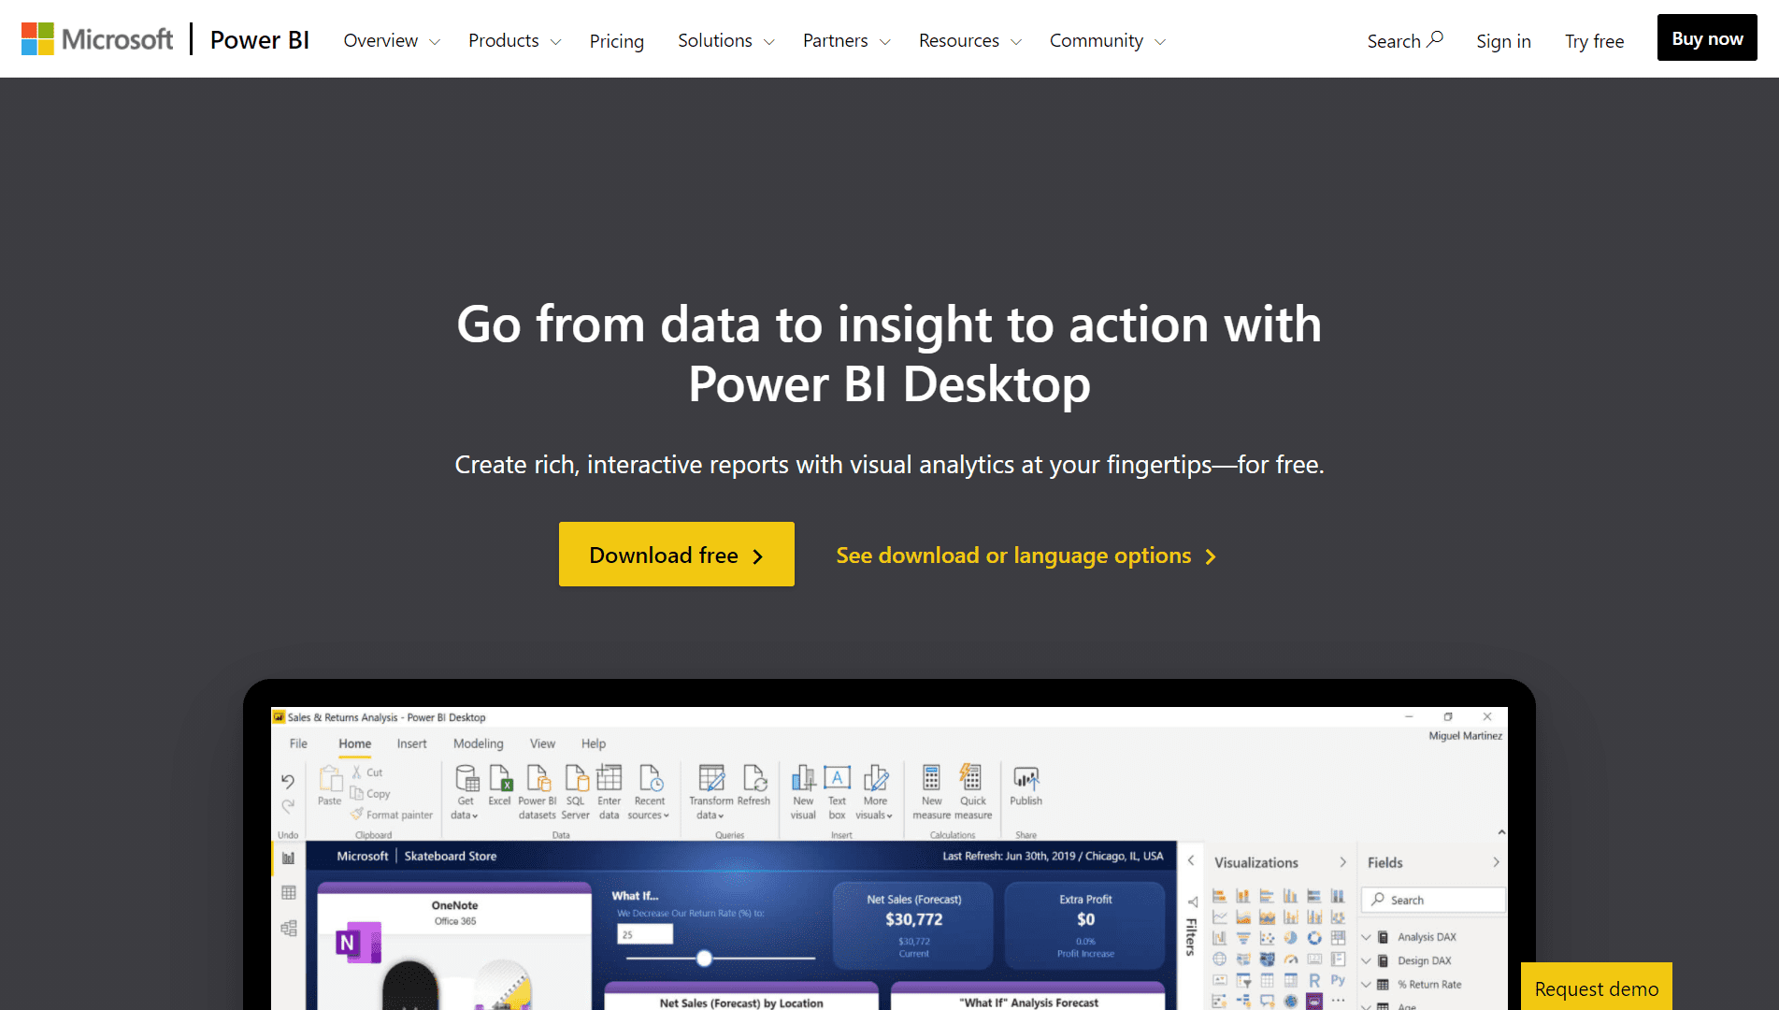Insert a New visual from the ribbon
The image size is (1779, 1010).
pos(803,791)
